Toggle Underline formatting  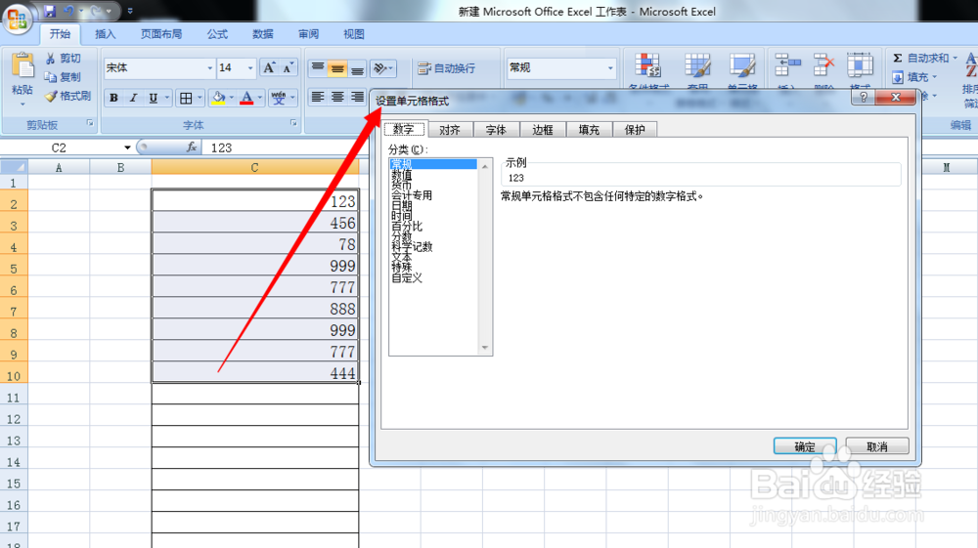pos(153,98)
